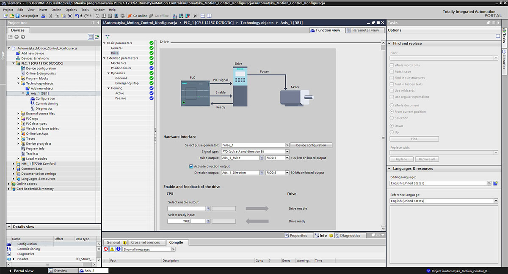
Task: Open the Project menu
Action: click(x=8, y=10)
